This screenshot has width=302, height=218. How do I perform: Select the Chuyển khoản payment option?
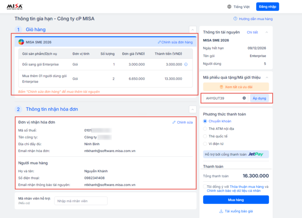(205, 121)
